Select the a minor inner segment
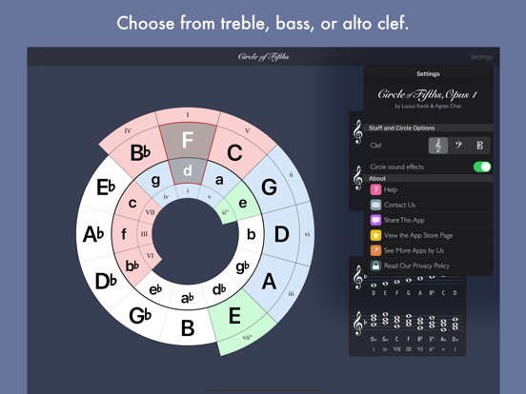 point(219,180)
